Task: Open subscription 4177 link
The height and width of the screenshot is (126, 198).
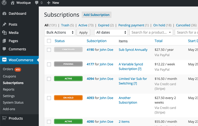Action: (x=90, y=64)
